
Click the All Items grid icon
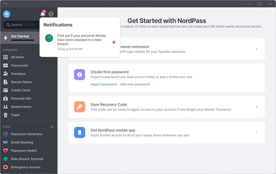coord(5,57)
